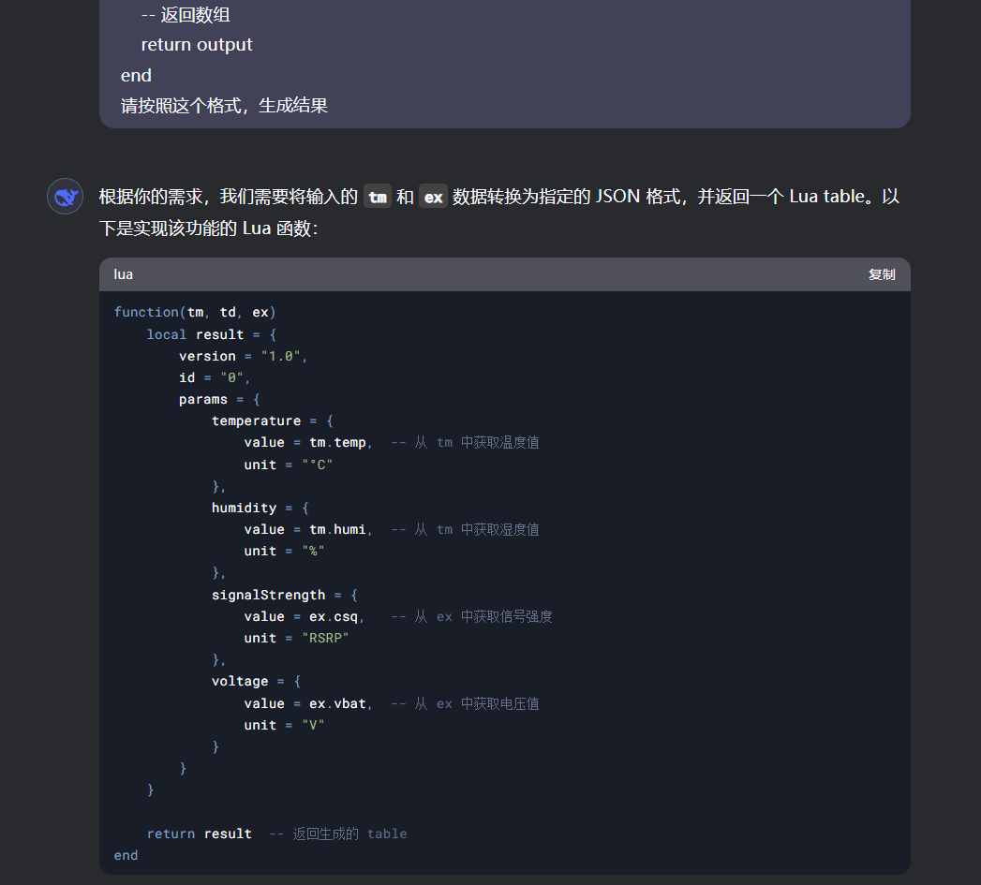The image size is (981, 885).
Task: Click the final 'end' keyword of the Lua function
Action: (x=126, y=854)
